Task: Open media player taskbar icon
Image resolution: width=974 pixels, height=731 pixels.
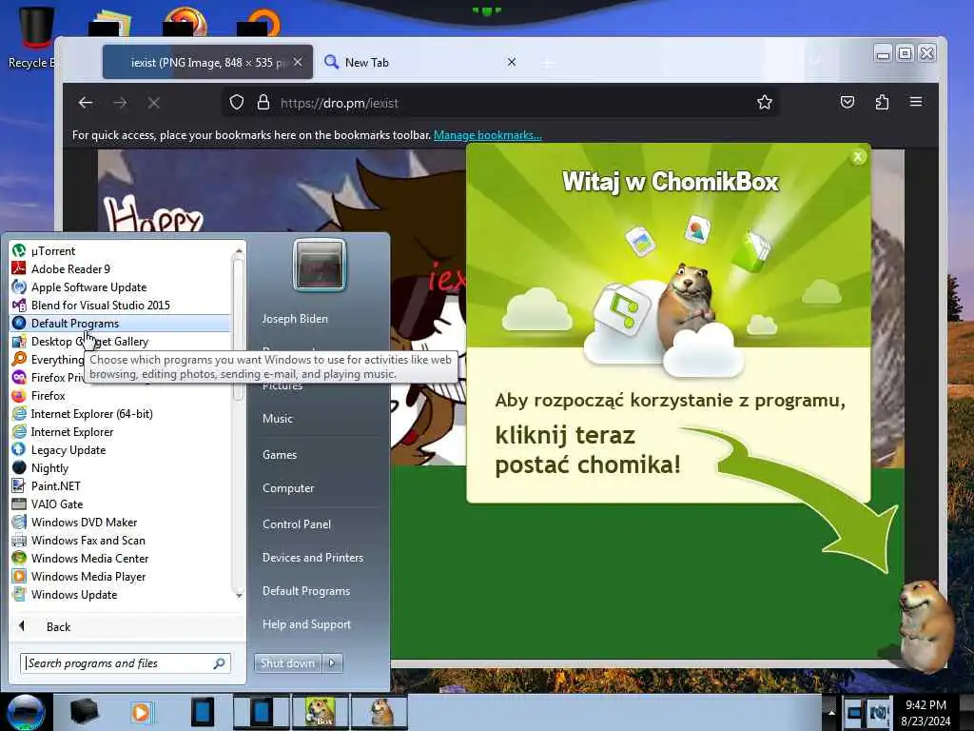Action: coord(141,712)
